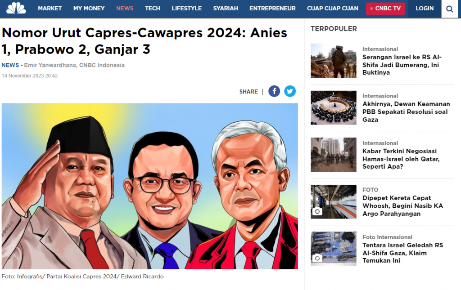This screenshot has width=461, height=290.
Task: Click camera icon on Whoosh train thumbnail
Action: [317, 211]
